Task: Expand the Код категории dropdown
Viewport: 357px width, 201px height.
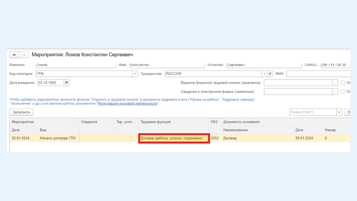Action: click(x=134, y=73)
